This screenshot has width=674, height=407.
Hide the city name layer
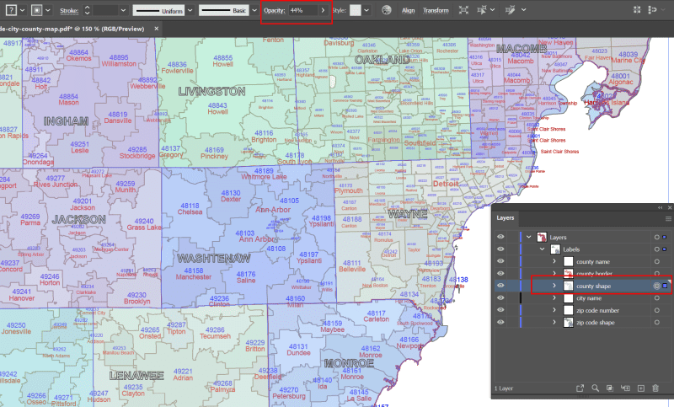[500, 297]
